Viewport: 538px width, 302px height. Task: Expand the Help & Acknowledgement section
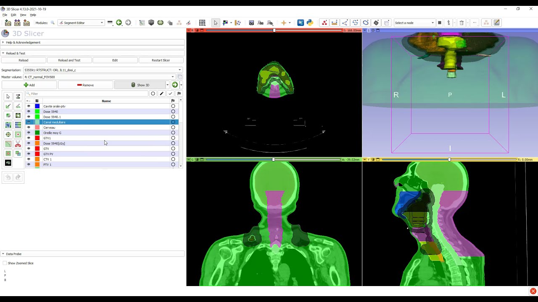pos(92,42)
